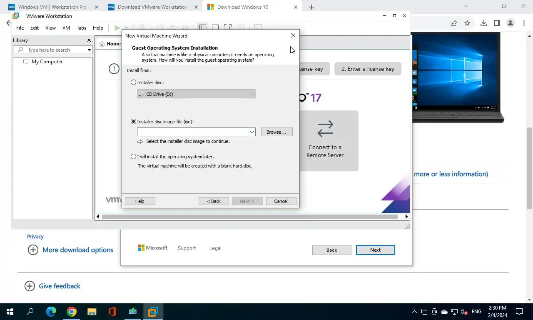This screenshot has width=533, height=320.
Task: Open the VMware Help menu
Action: point(98,28)
